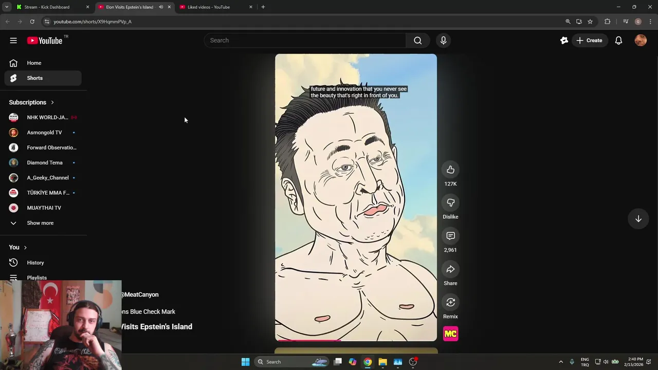The width and height of the screenshot is (658, 370).
Task: Reload the current page
Action: coord(32,22)
